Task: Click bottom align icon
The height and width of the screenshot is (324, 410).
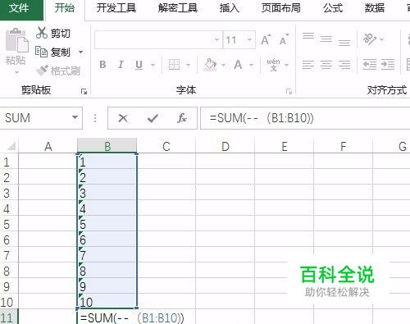Action: click(x=344, y=42)
